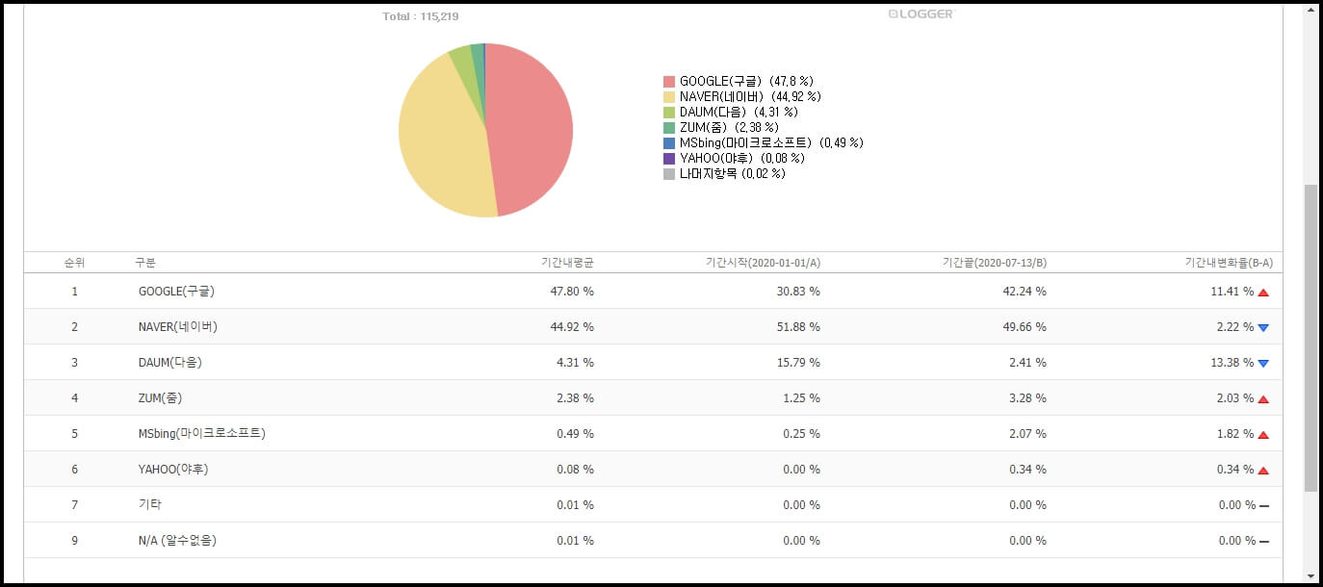This screenshot has height=587, width=1323.
Task: Click the 13.38 % change rate value
Action: click(1232, 362)
